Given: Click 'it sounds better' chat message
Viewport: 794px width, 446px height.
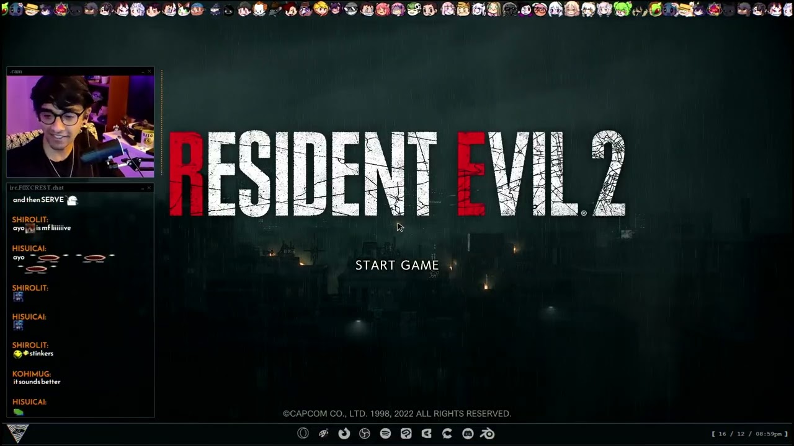Looking at the screenshot, I should coord(37,382).
